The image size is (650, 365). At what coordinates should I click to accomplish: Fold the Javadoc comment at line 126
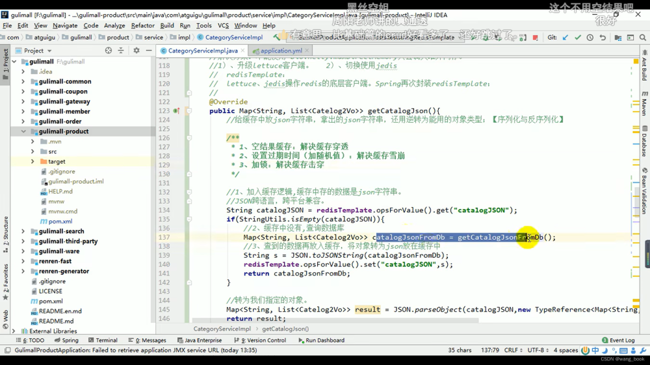189,138
